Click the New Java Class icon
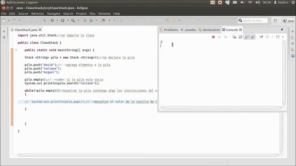This screenshot has height=166, width=296. click(91, 20)
